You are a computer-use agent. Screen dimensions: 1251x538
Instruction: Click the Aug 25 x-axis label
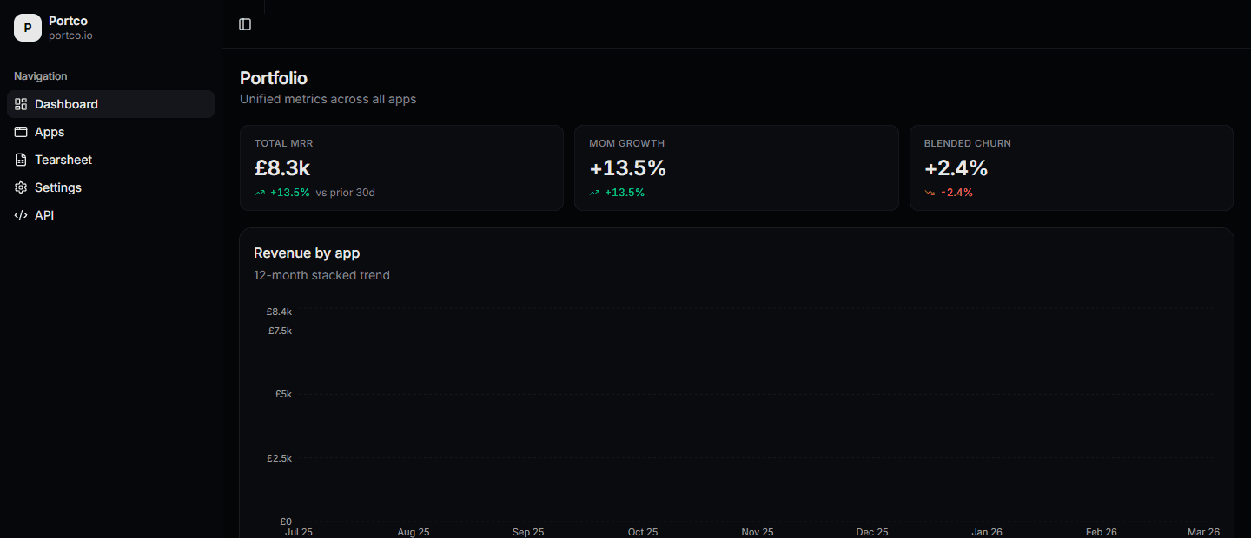[x=414, y=532]
